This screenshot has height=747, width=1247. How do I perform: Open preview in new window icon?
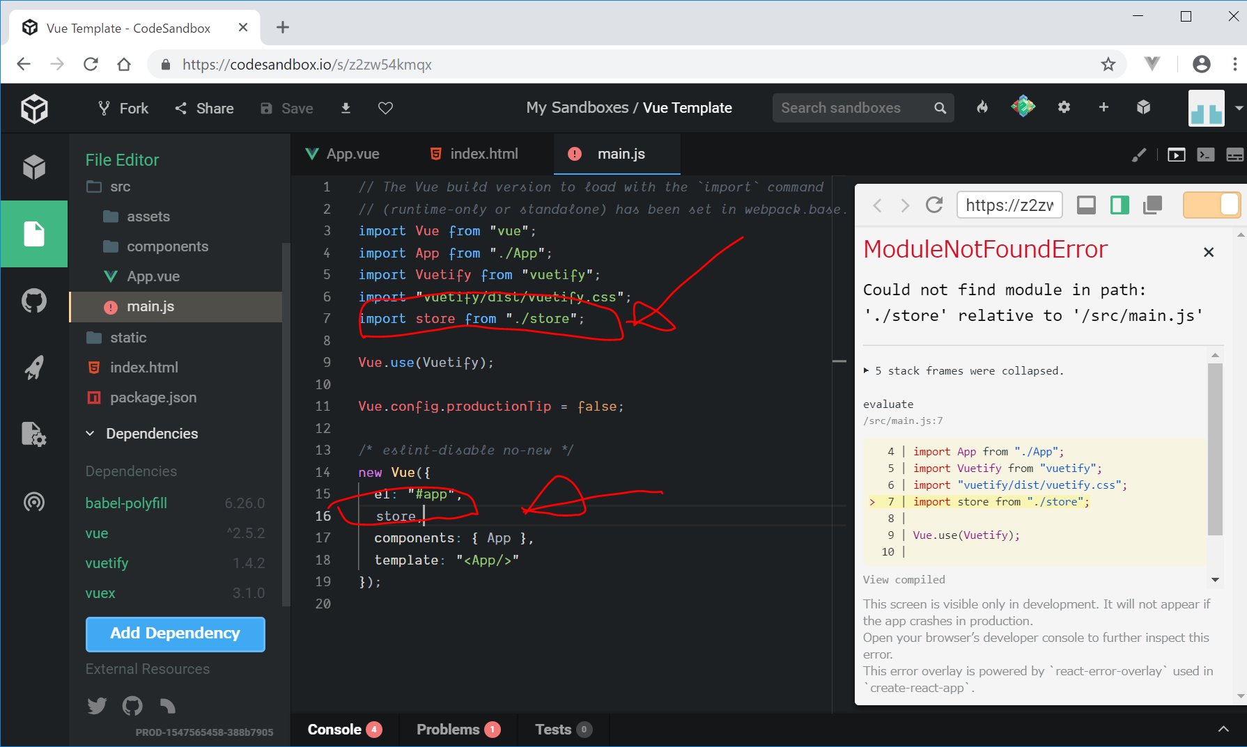pyautogui.click(x=1153, y=205)
